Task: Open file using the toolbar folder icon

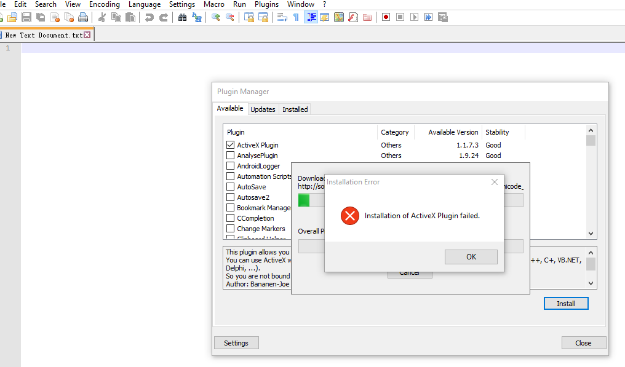Action: click(x=12, y=18)
